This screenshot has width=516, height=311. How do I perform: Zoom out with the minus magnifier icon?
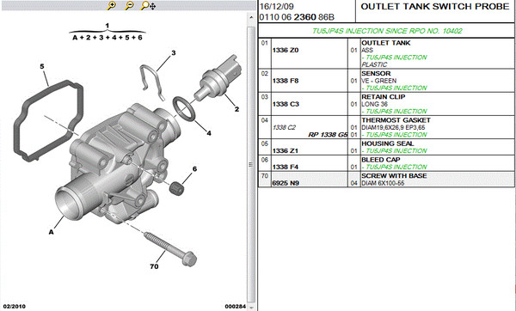(x=129, y=5)
